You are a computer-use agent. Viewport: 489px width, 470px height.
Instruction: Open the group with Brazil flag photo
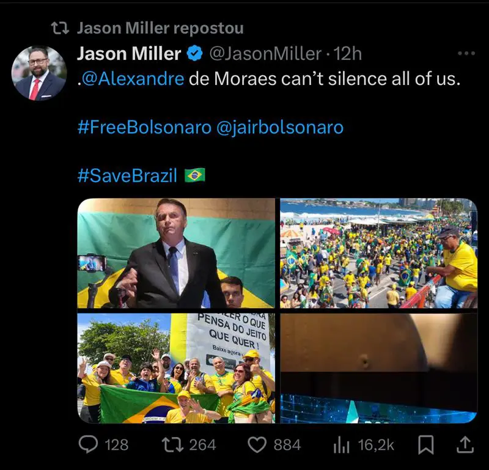176,368
